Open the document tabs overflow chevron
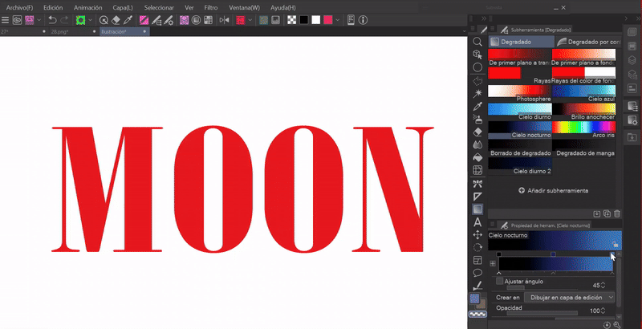Image resolution: width=642 pixels, height=329 pixels. coord(464,31)
